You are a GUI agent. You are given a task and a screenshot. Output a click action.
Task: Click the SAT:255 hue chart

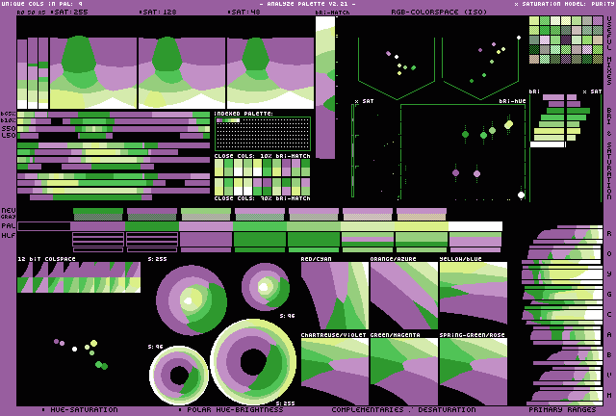[x=91, y=73]
